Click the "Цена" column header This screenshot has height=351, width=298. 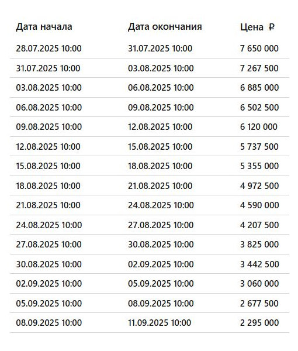[252, 27]
